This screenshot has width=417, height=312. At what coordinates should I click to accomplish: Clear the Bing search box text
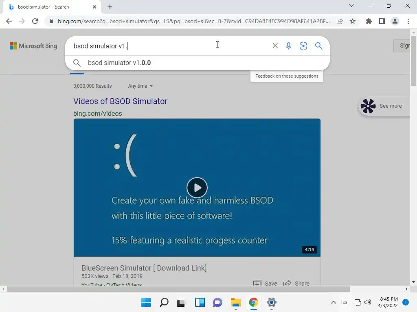coord(275,45)
